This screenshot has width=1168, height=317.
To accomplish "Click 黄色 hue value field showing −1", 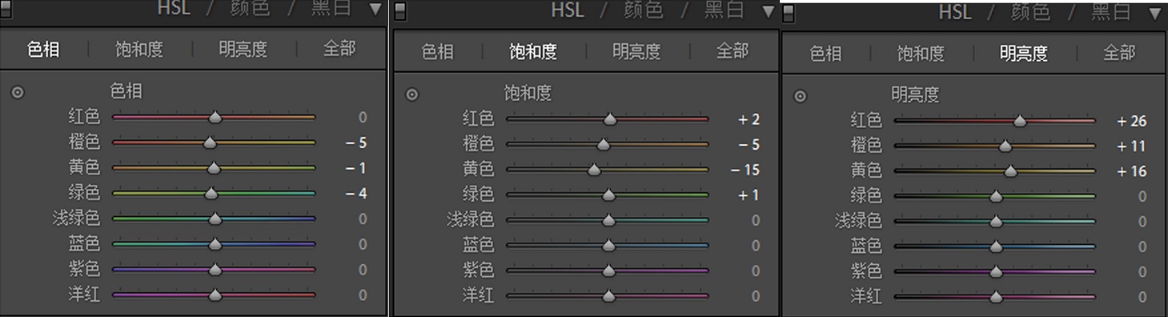I will (x=355, y=168).
